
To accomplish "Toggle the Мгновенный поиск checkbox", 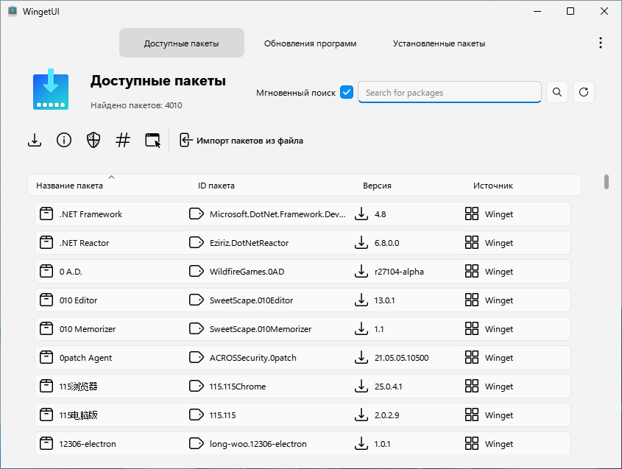I will pos(347,92).
